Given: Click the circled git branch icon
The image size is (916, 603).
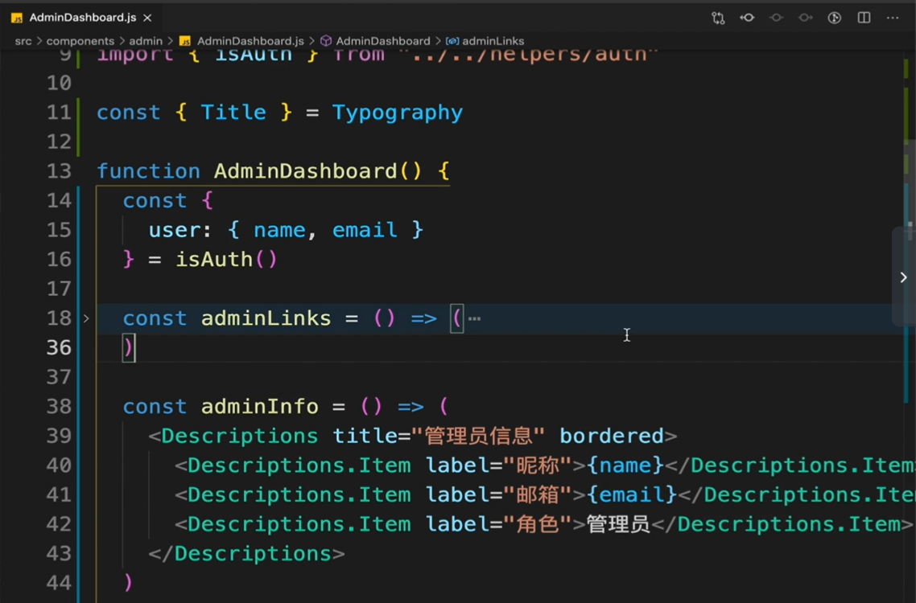Looking at the screenshot, I should 834,18.
